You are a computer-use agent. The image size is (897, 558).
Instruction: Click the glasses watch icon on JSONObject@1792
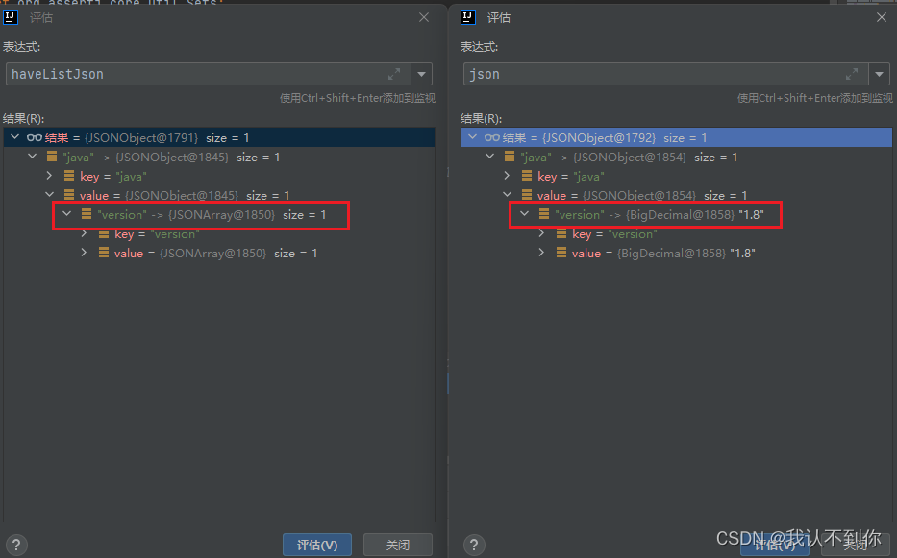point(492,137)
